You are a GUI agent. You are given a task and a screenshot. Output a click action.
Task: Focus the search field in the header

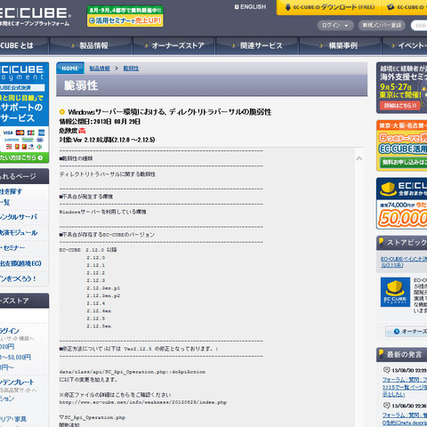point(419,26)
